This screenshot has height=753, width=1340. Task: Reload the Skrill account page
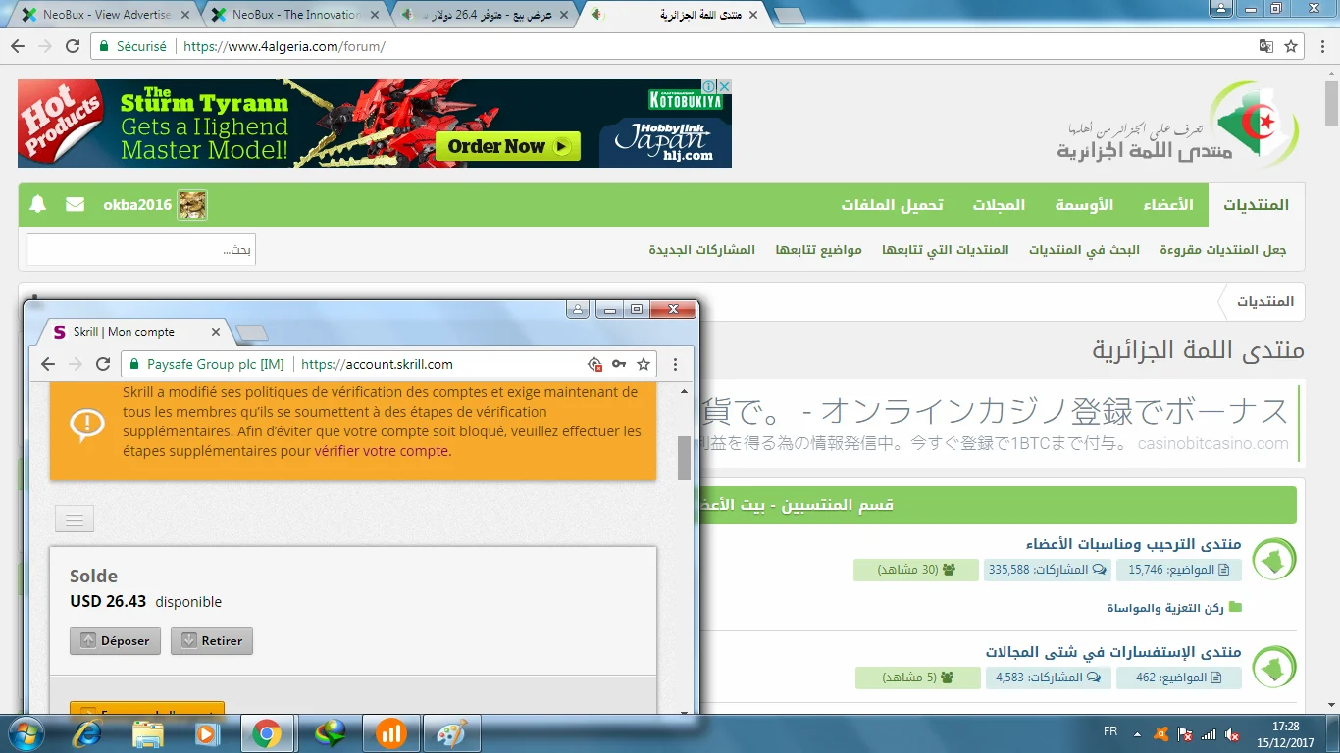pyautogui.click(x=103, y=364)
